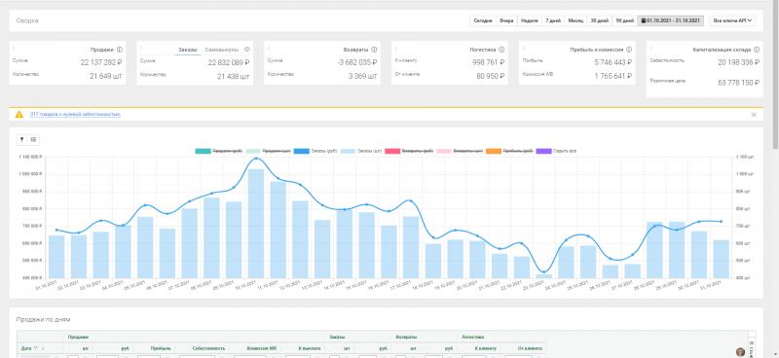Click retail price value 63 778 150 ₽
The width and height of the screenshot is (779, 358).
click(x=739, y=83)
